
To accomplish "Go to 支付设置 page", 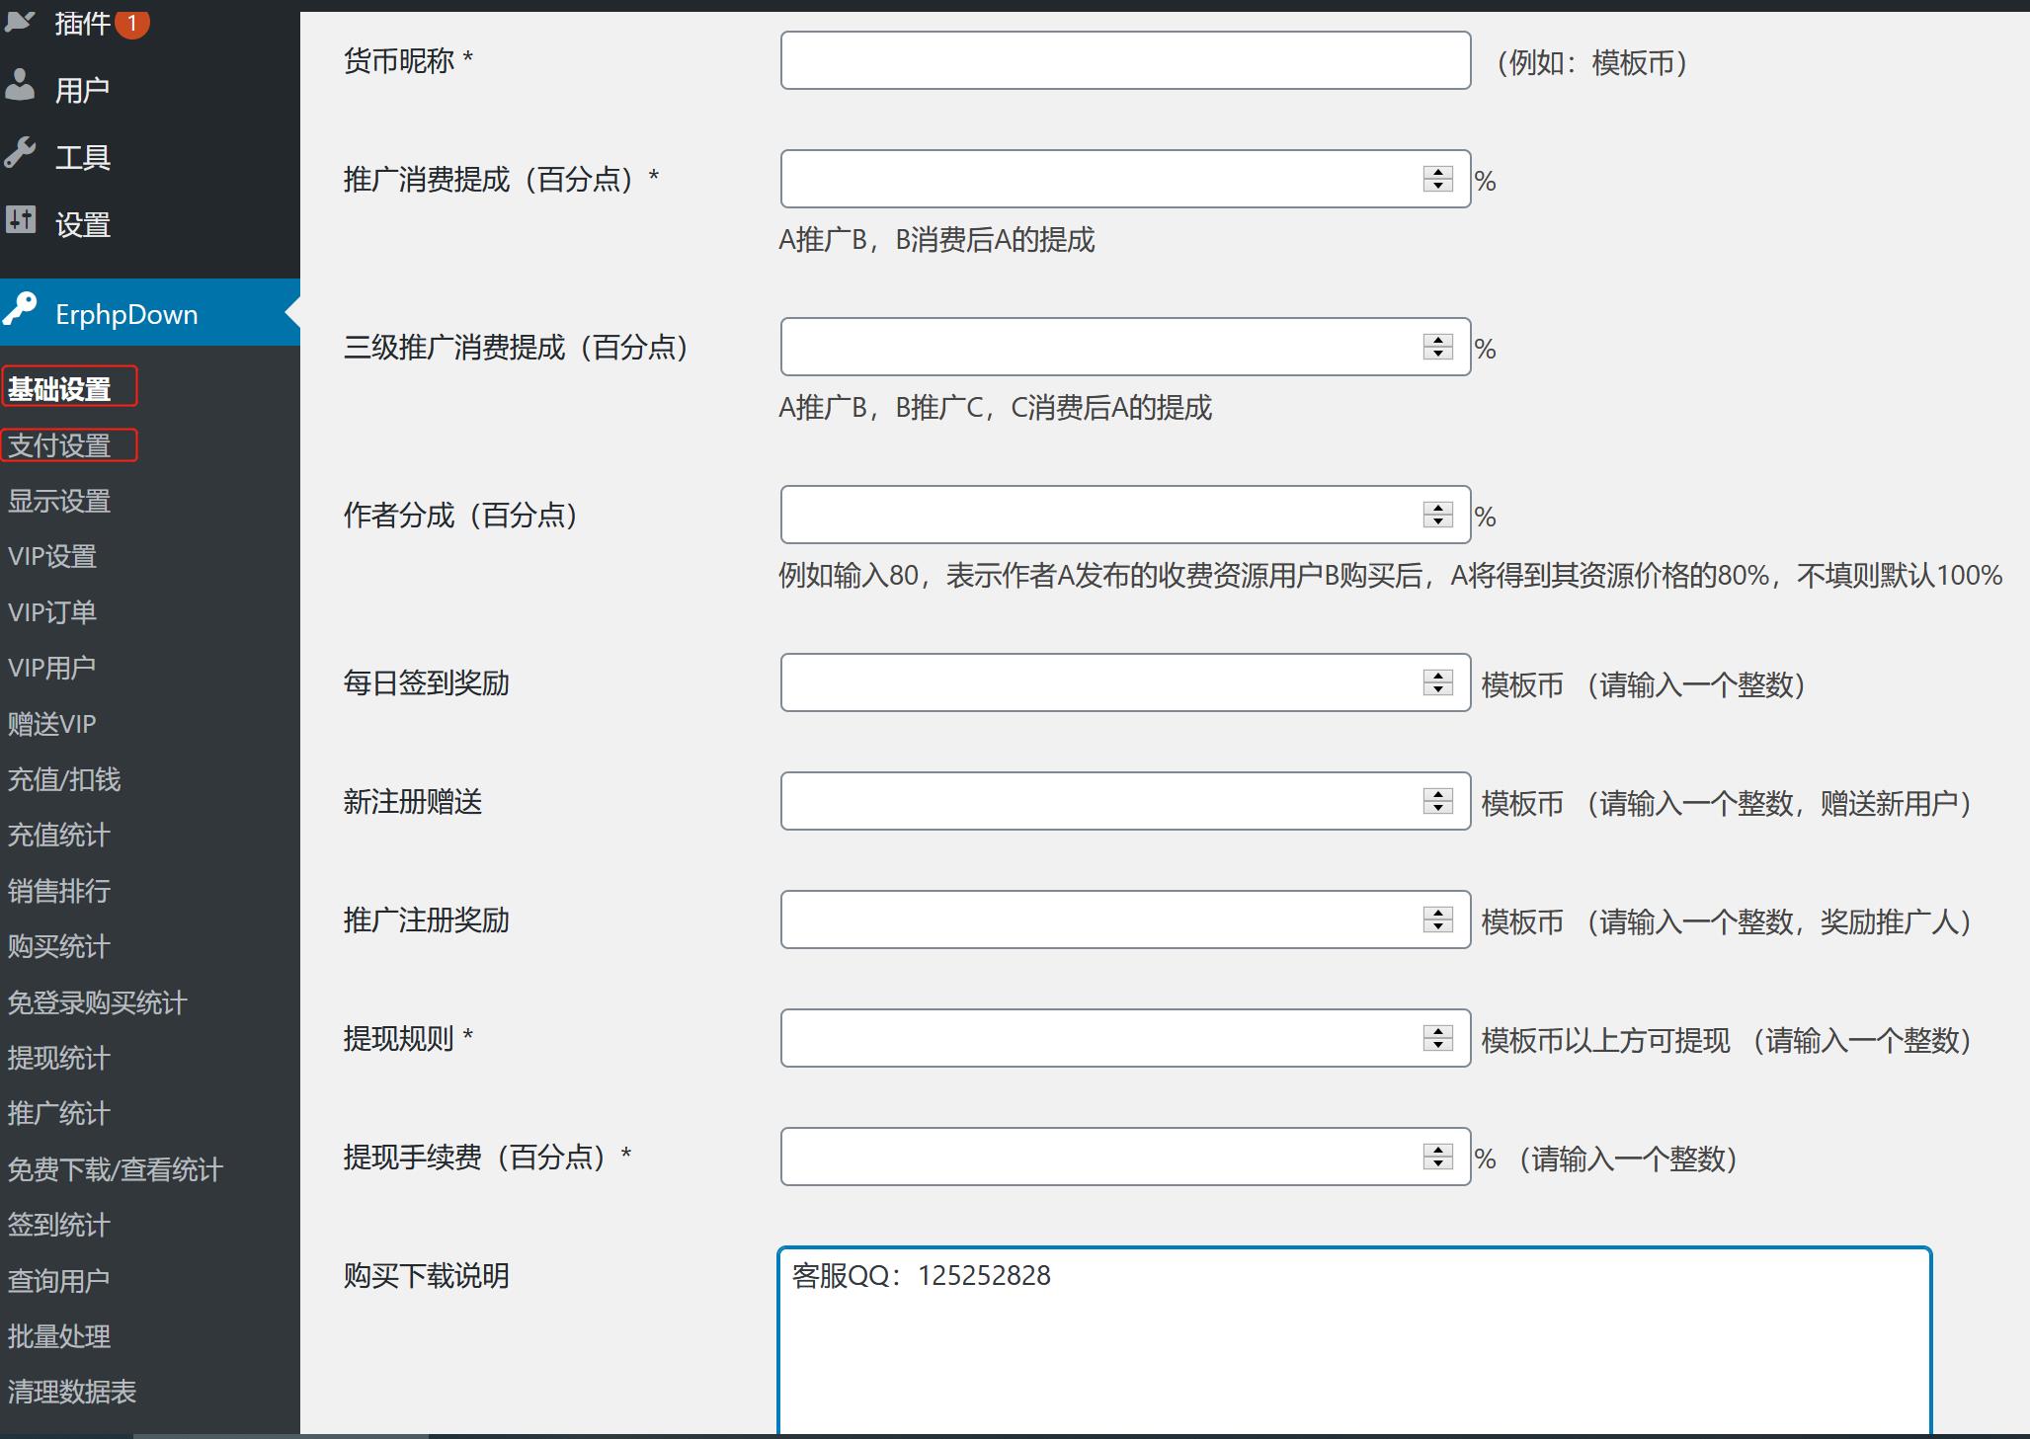I will pos(59,445).
